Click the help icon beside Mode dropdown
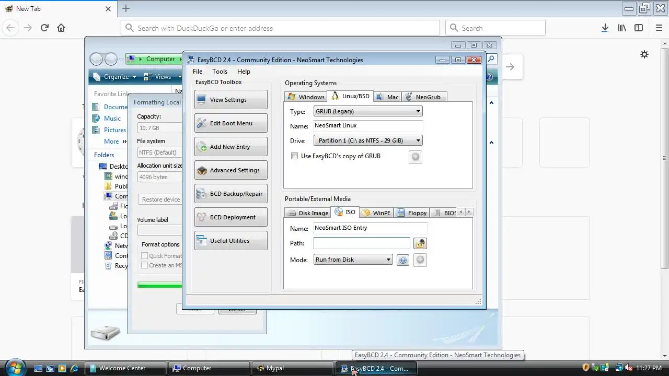669x376 pixels. click(402, 260)
